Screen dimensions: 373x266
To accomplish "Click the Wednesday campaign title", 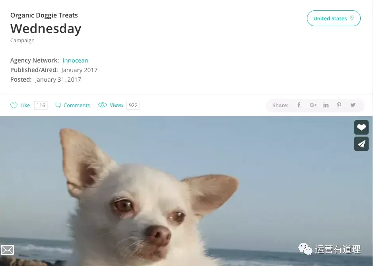I will [46, 29].
